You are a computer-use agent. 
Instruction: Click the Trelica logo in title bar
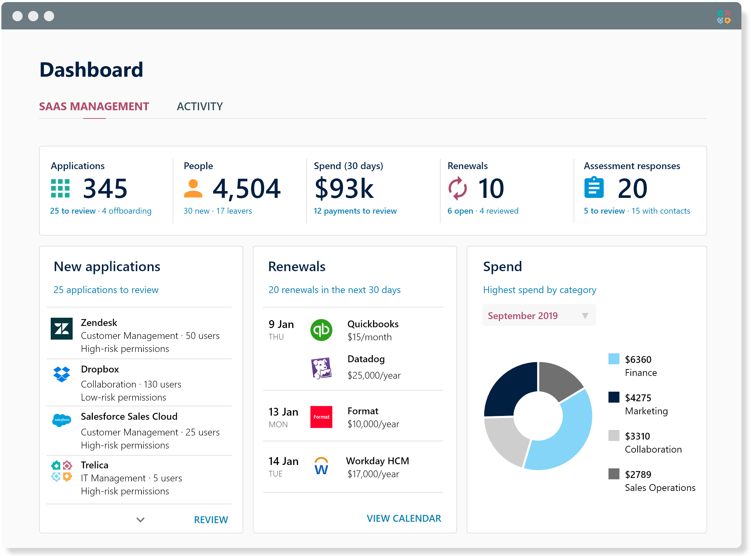(724, 17)
